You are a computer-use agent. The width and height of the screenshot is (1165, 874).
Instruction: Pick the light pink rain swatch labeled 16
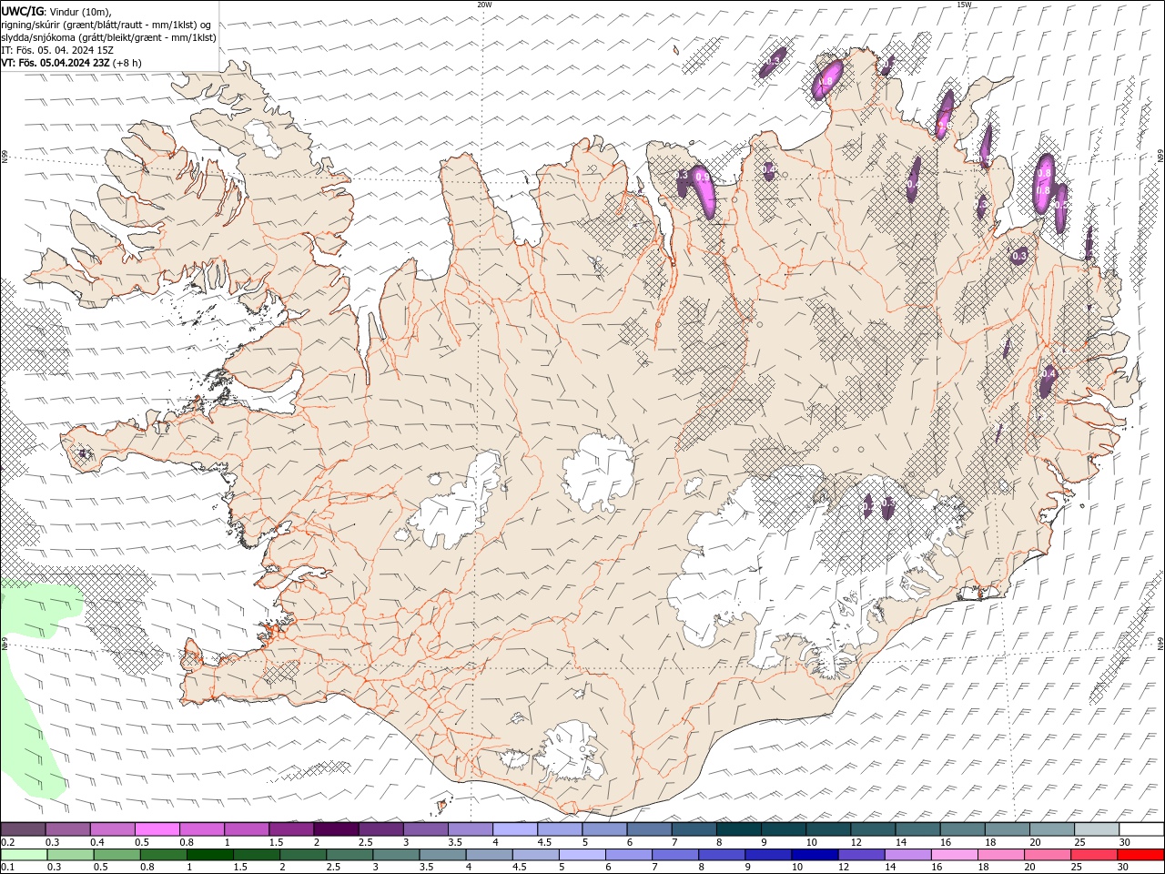pyautogui.click(x=954, y=855)
